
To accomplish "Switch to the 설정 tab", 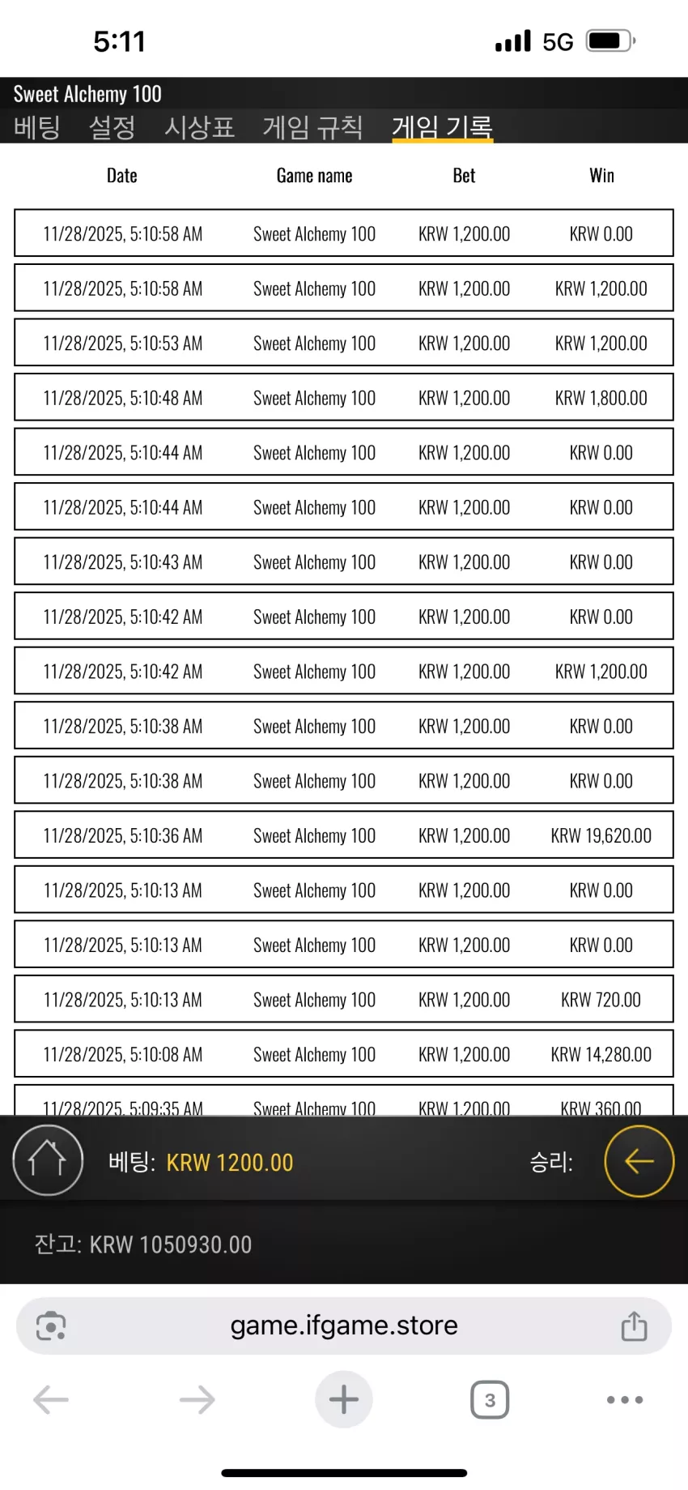I will (112, 126).
